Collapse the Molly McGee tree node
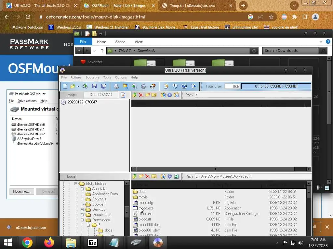This screenshot has width=333, height=249. 76,184
